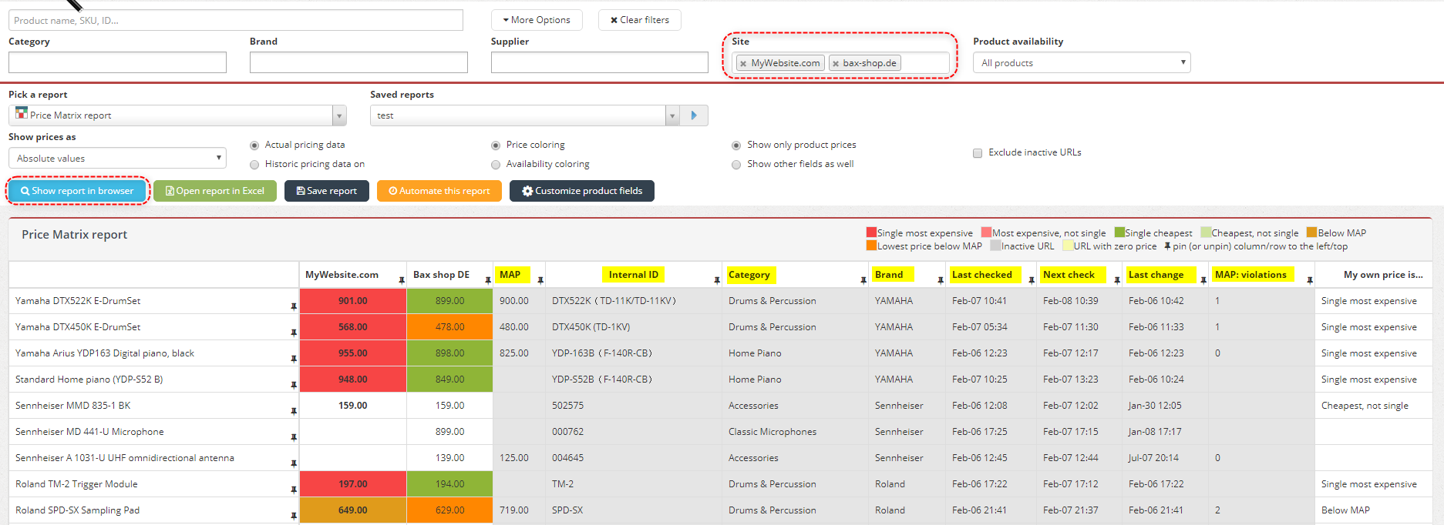Pin the Next check column
1444x525 pixels.
1117,280
